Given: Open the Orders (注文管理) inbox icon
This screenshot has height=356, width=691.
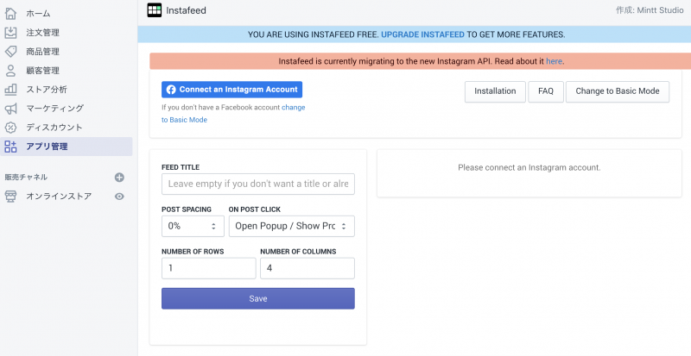Looking at the screenshot, I should pyautogui.click(x=10, y=32).
